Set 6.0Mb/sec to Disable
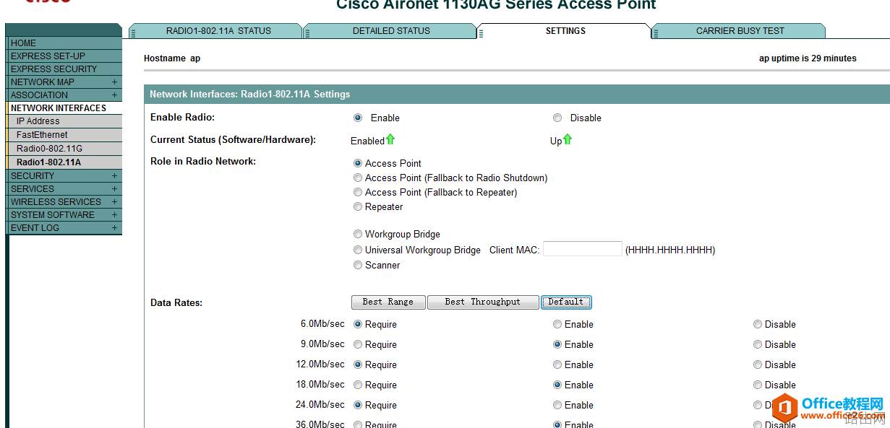The image size is (890, 428). pyautogui.click(x=758, y=324)
